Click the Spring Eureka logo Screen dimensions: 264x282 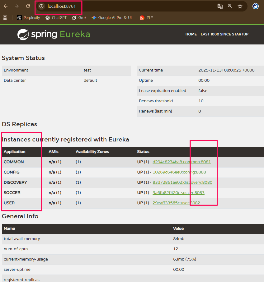point(54,34)
